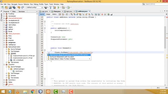Open the Refactor menu
Screen dimensions: 168x94
[x=27, y=4]
